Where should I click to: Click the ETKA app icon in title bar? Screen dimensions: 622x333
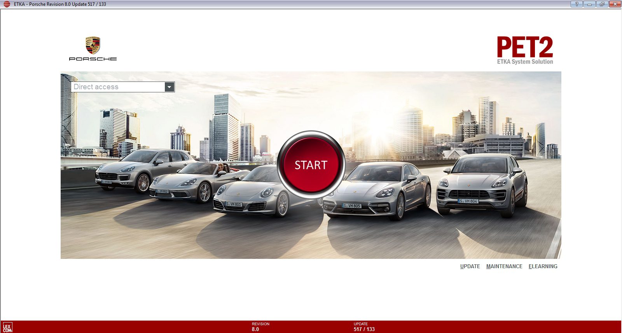(7, 4)
